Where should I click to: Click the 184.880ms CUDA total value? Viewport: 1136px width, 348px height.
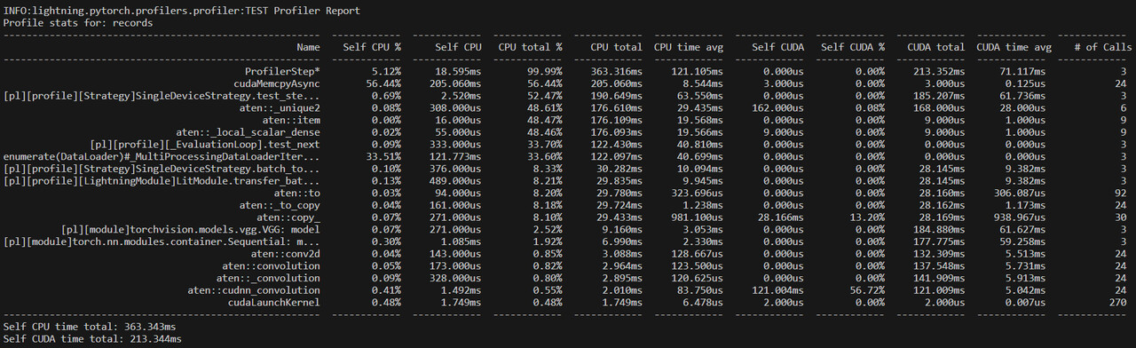939,229
